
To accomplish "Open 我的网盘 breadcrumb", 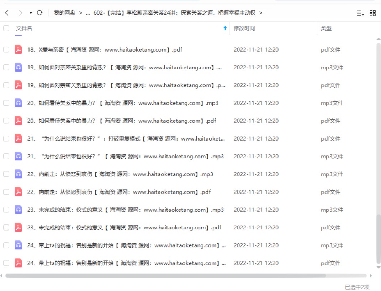I will (65, 13).
